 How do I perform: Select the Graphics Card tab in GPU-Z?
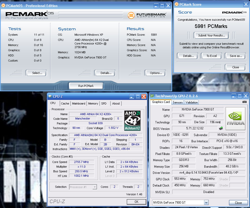[x=161, y=102]
